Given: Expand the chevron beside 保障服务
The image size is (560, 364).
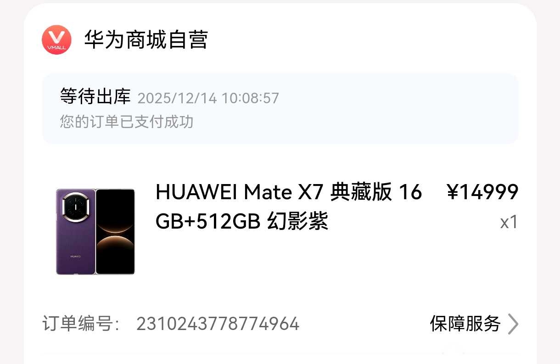Looking at the screenshot, I should (513, 324).
